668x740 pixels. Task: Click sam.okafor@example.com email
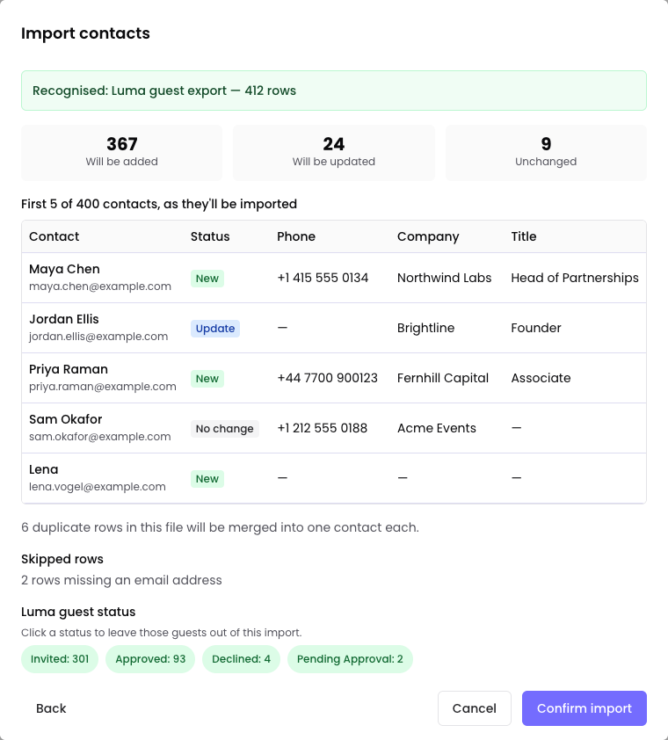[x=99, y=437]
